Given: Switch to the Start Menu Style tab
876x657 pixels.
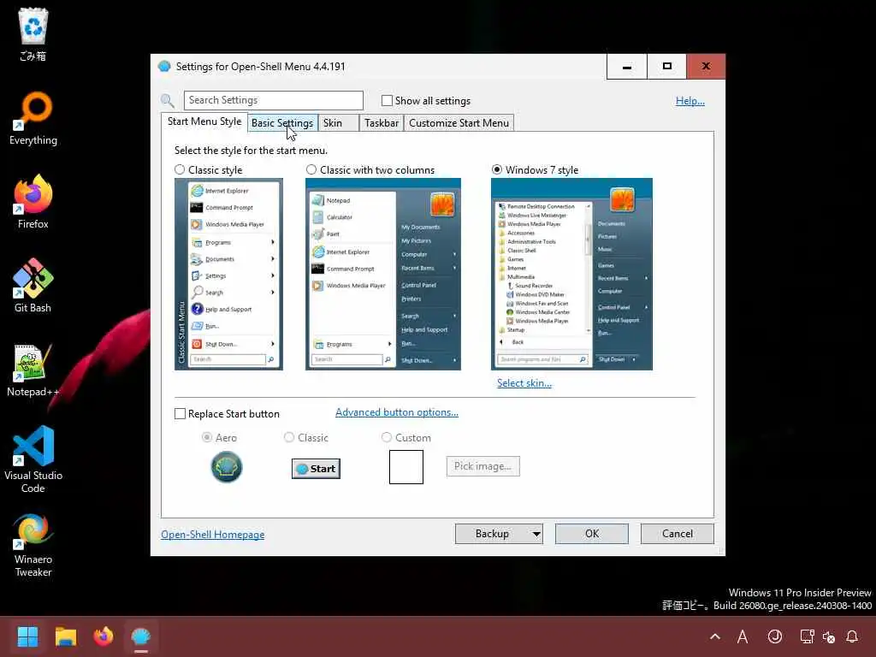Looking at the screenshot, I should 204,121.
